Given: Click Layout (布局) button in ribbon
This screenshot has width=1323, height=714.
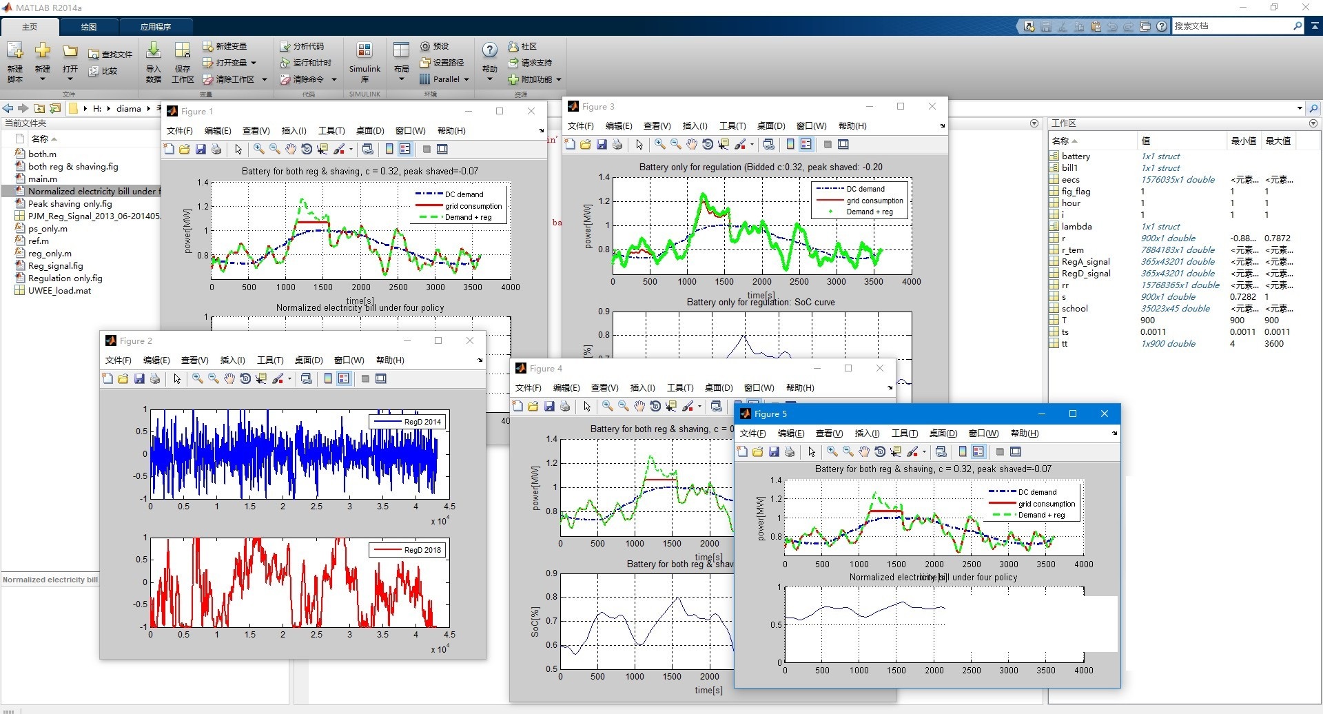Looking at the screenshot, I should 402,61.
